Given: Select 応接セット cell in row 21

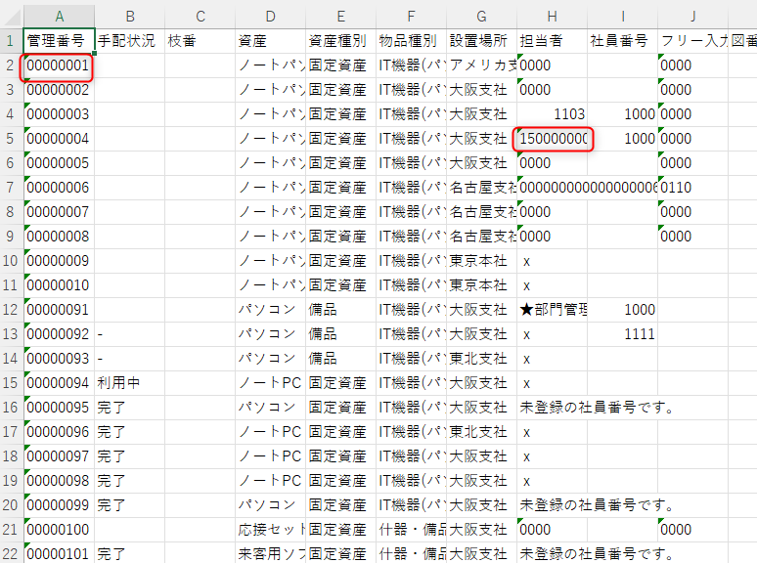Looking at the screenshot, I should click(x=270, y=530).
